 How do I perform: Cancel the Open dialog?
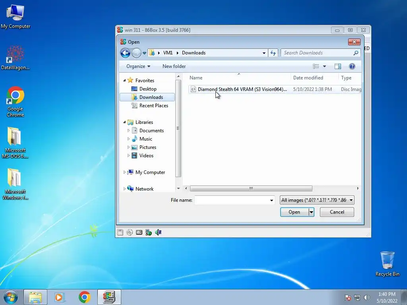click(337, 212)
